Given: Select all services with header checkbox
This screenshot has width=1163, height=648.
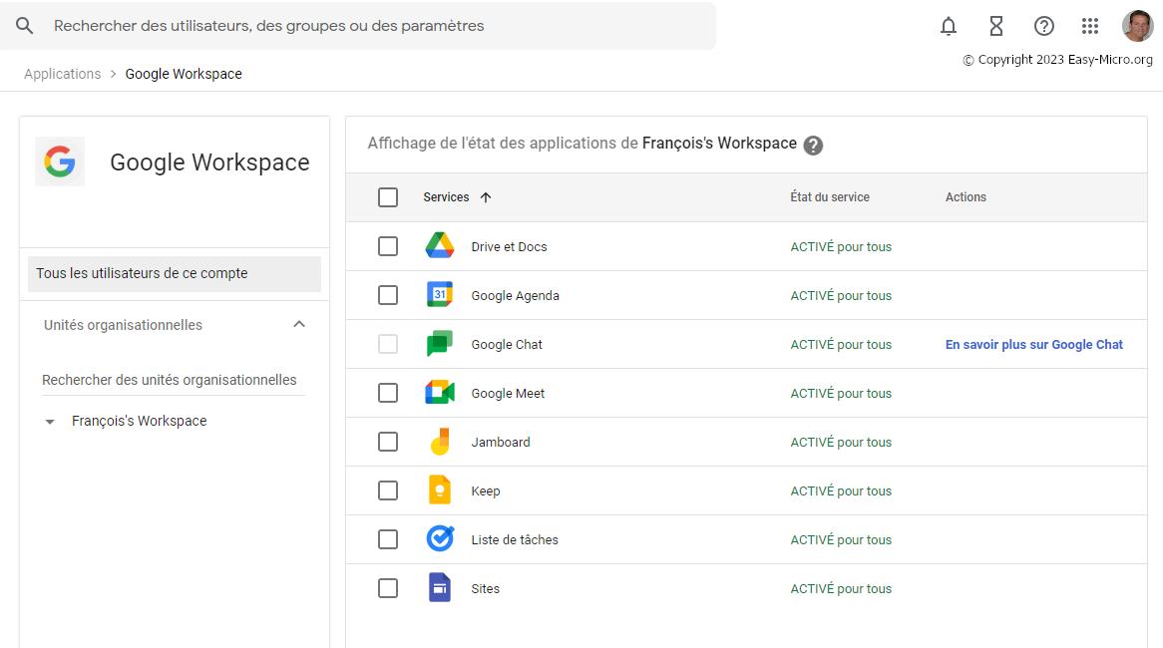Looking at the screenshot, I should click(x=388, y=197).
